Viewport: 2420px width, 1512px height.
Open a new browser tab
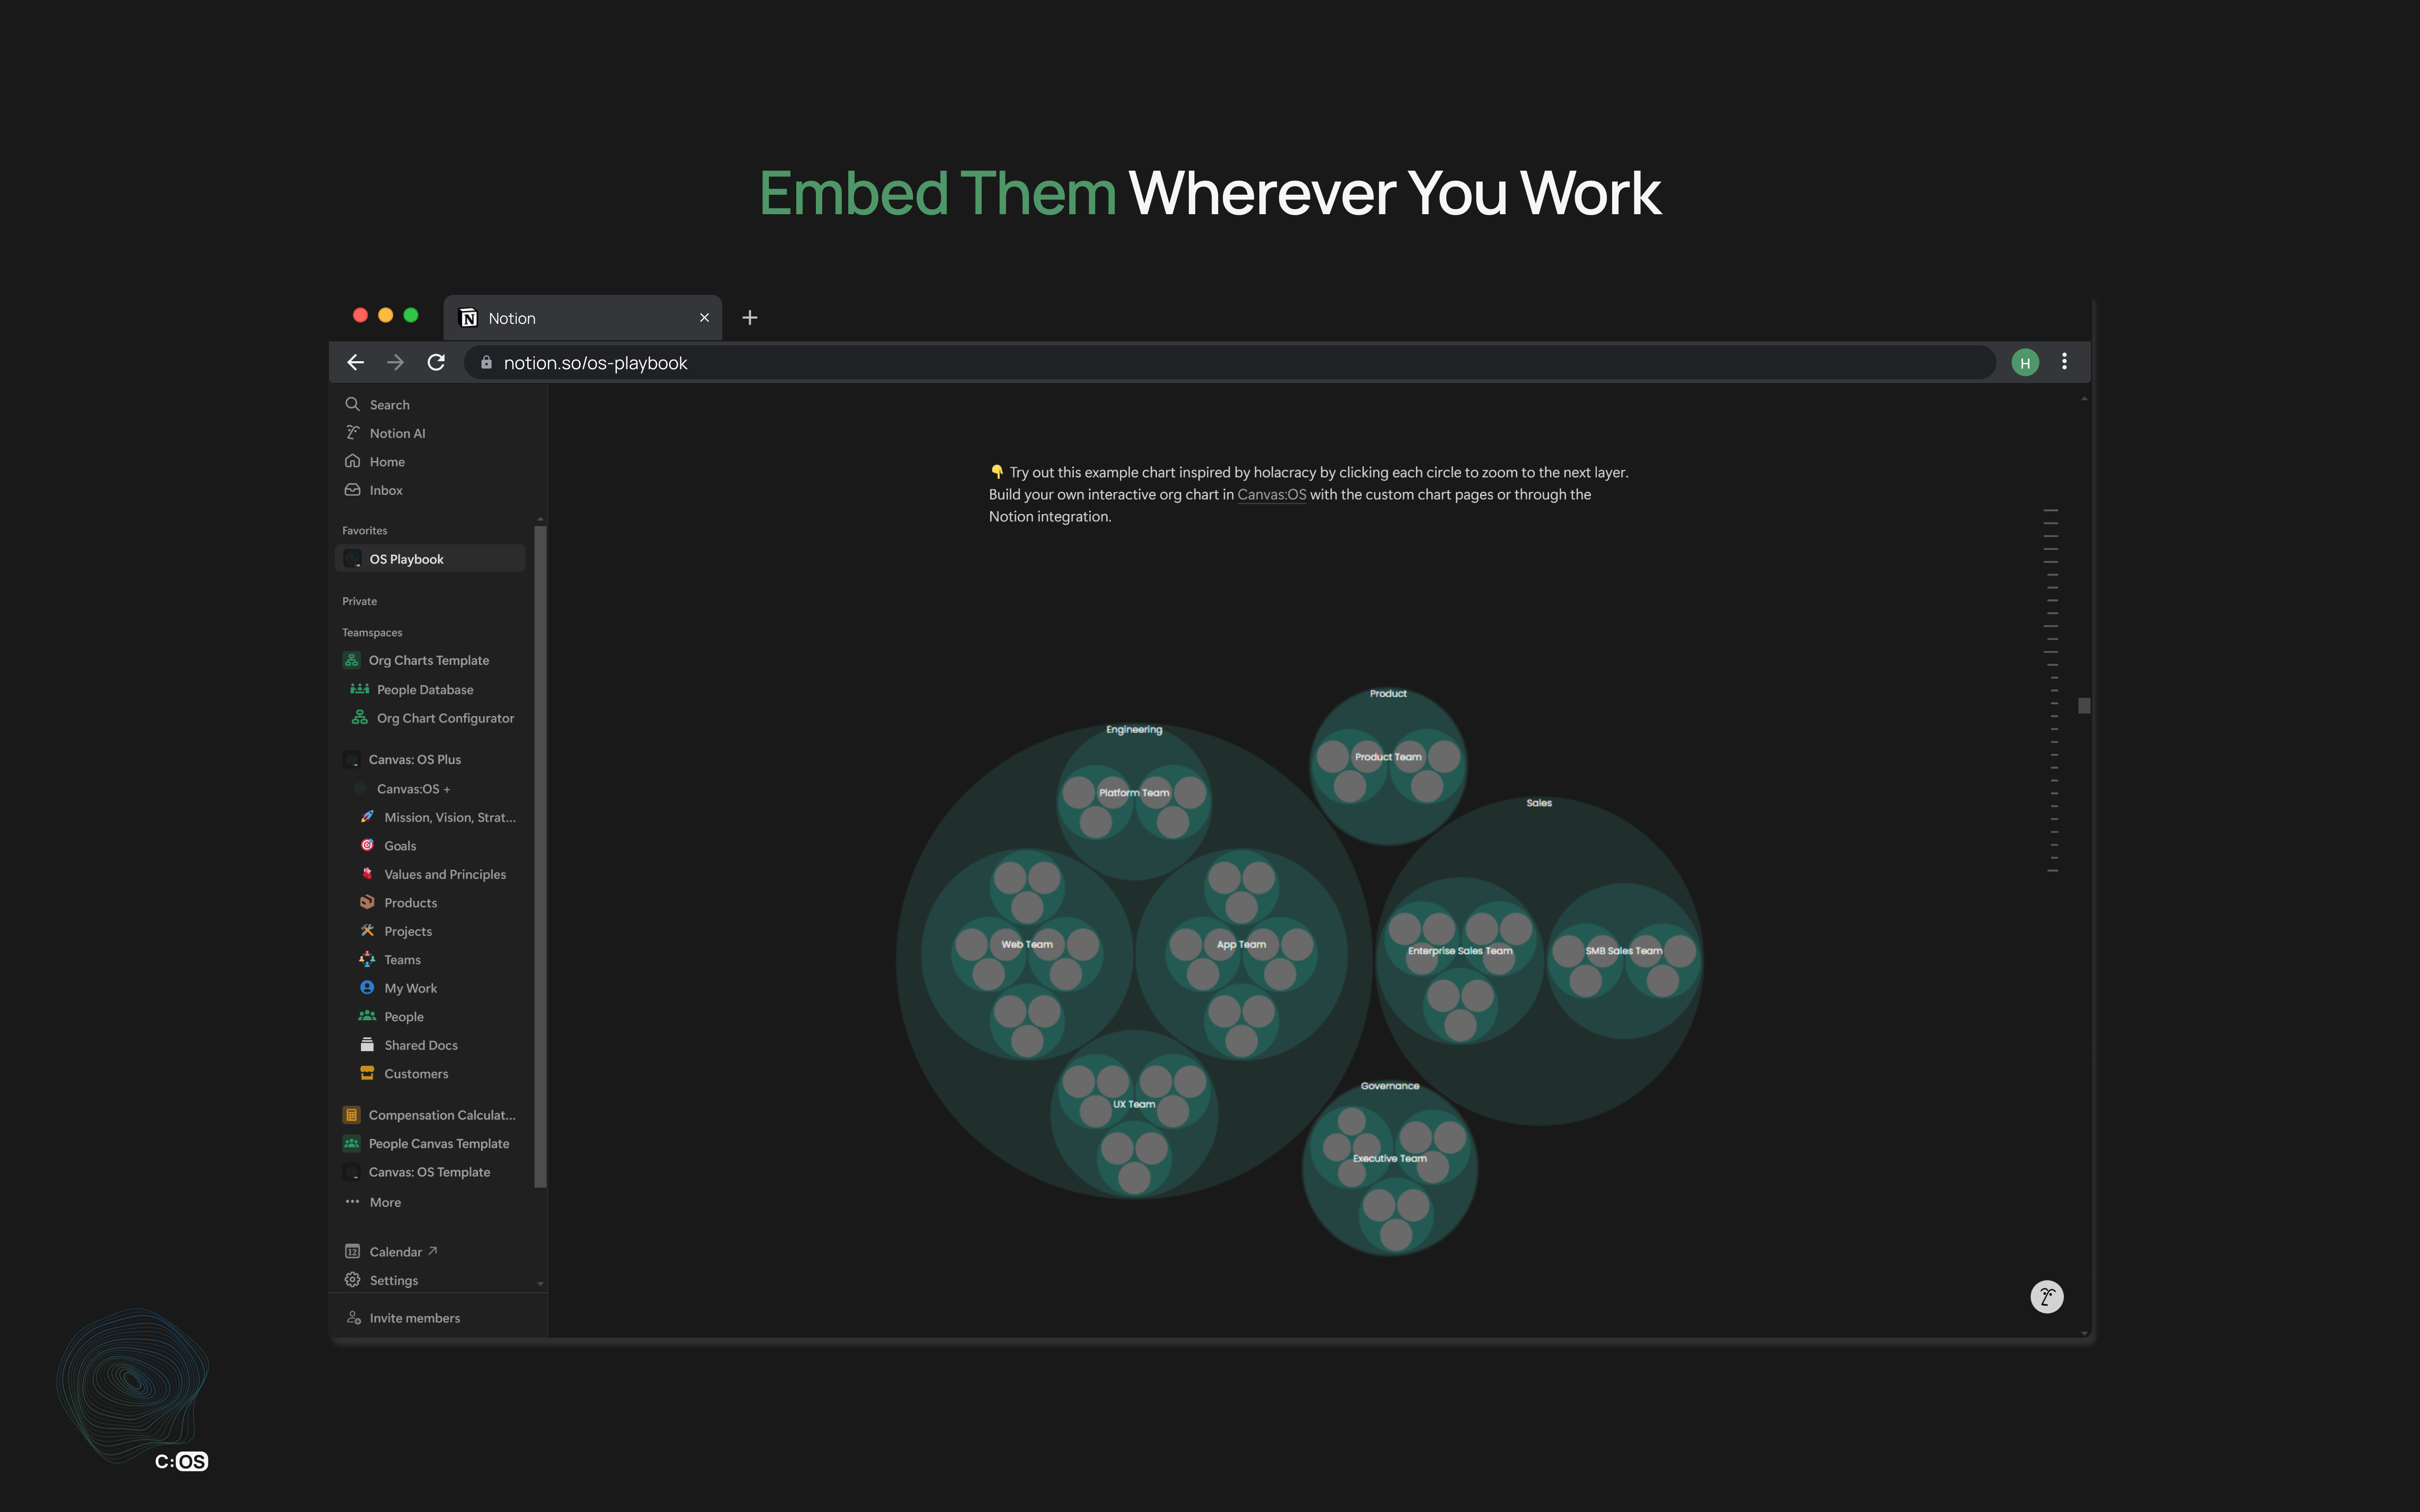(749, 317)
